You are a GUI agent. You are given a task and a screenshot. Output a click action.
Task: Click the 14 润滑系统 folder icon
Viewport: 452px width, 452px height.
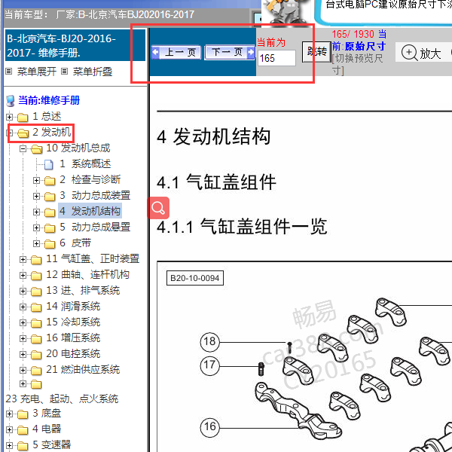click(x=36, y=307)
